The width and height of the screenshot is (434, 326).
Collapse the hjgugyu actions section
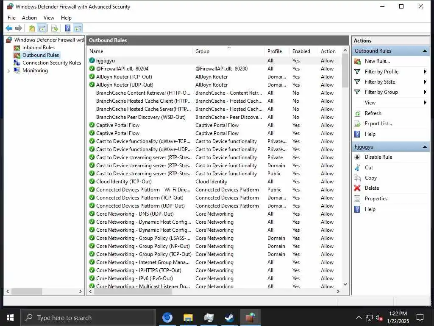click(425, 147)
